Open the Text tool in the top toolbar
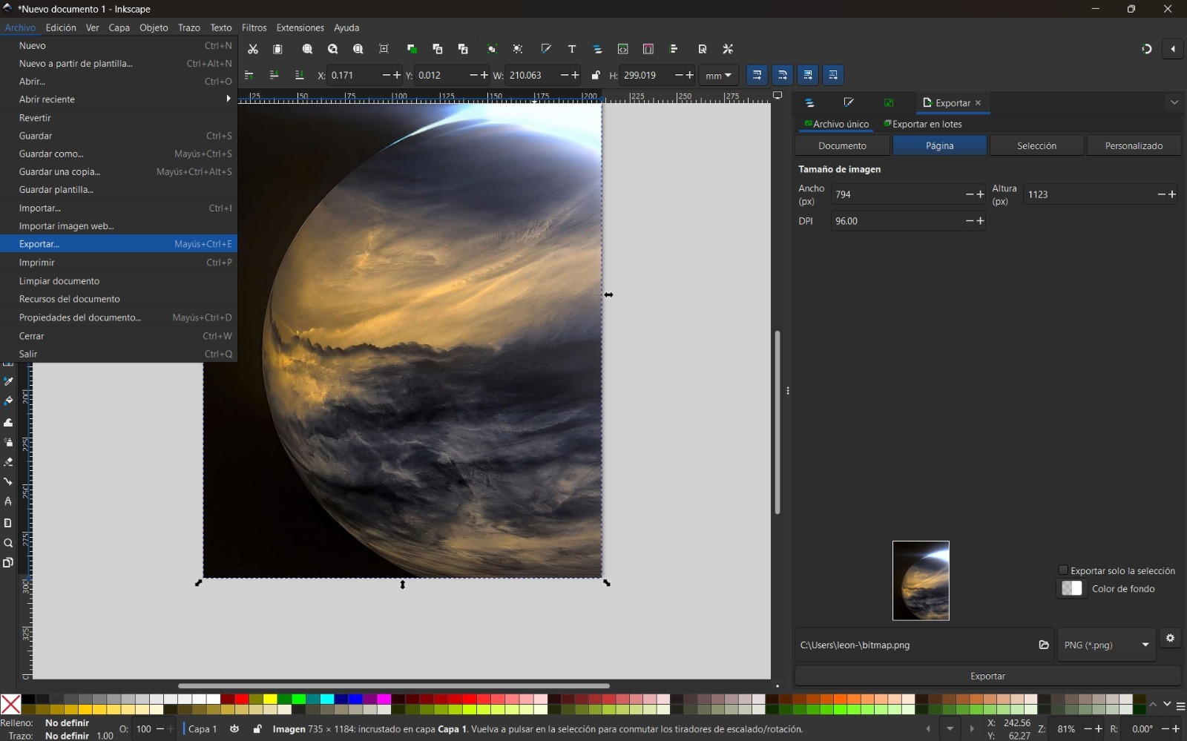1187x741 pixels. click(572, 49)
